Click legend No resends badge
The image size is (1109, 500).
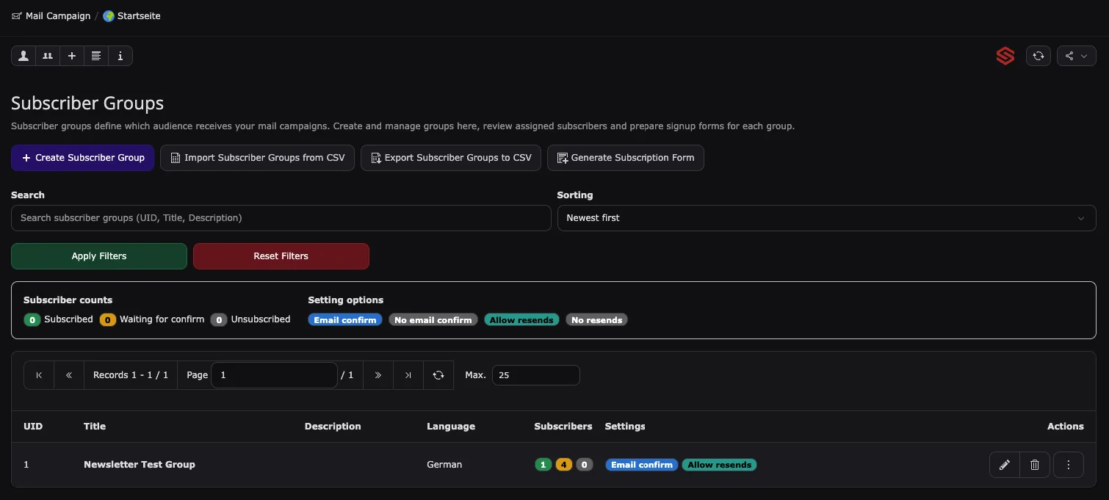pyautogui.click(x=596, y=320)
